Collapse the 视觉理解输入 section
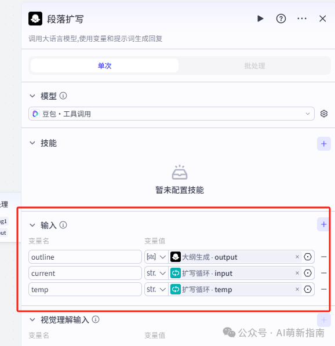335x346 pixels. [x=32, y=319]
